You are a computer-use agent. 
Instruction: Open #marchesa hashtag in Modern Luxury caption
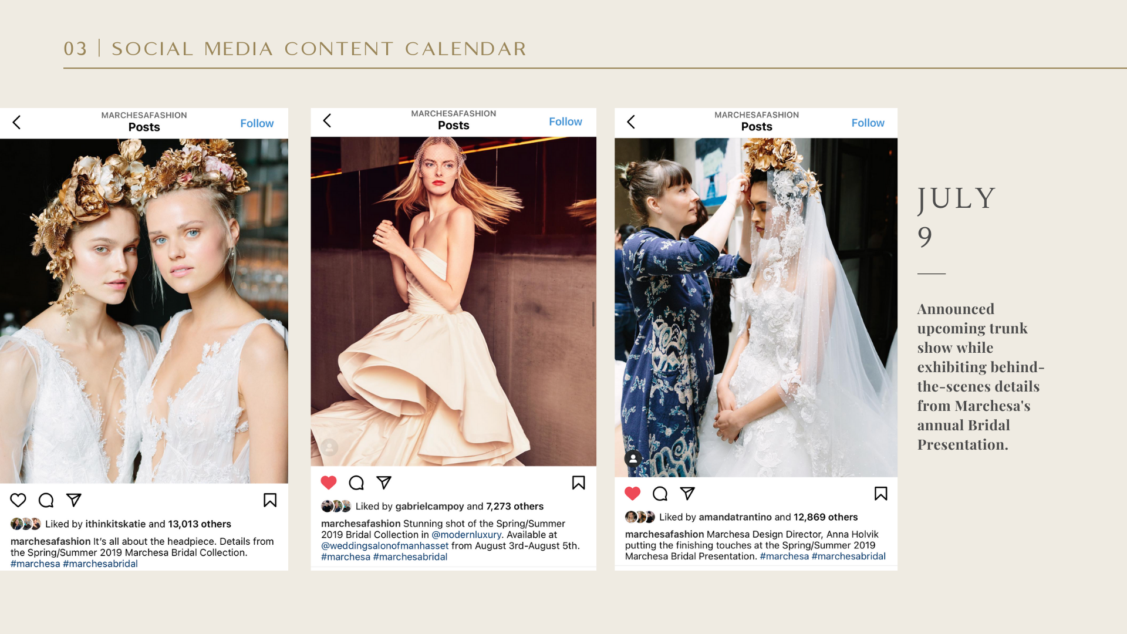tap(346, 557)
